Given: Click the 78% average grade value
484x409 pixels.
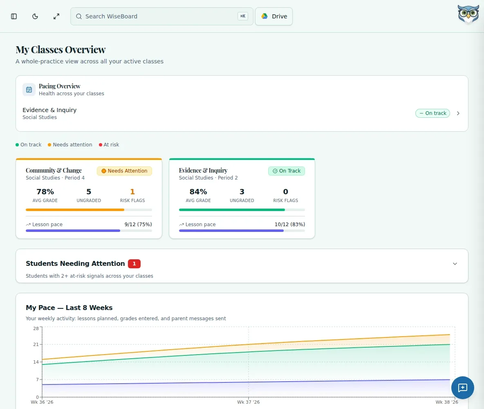Looking at the screenshot, I should [45, 192].
